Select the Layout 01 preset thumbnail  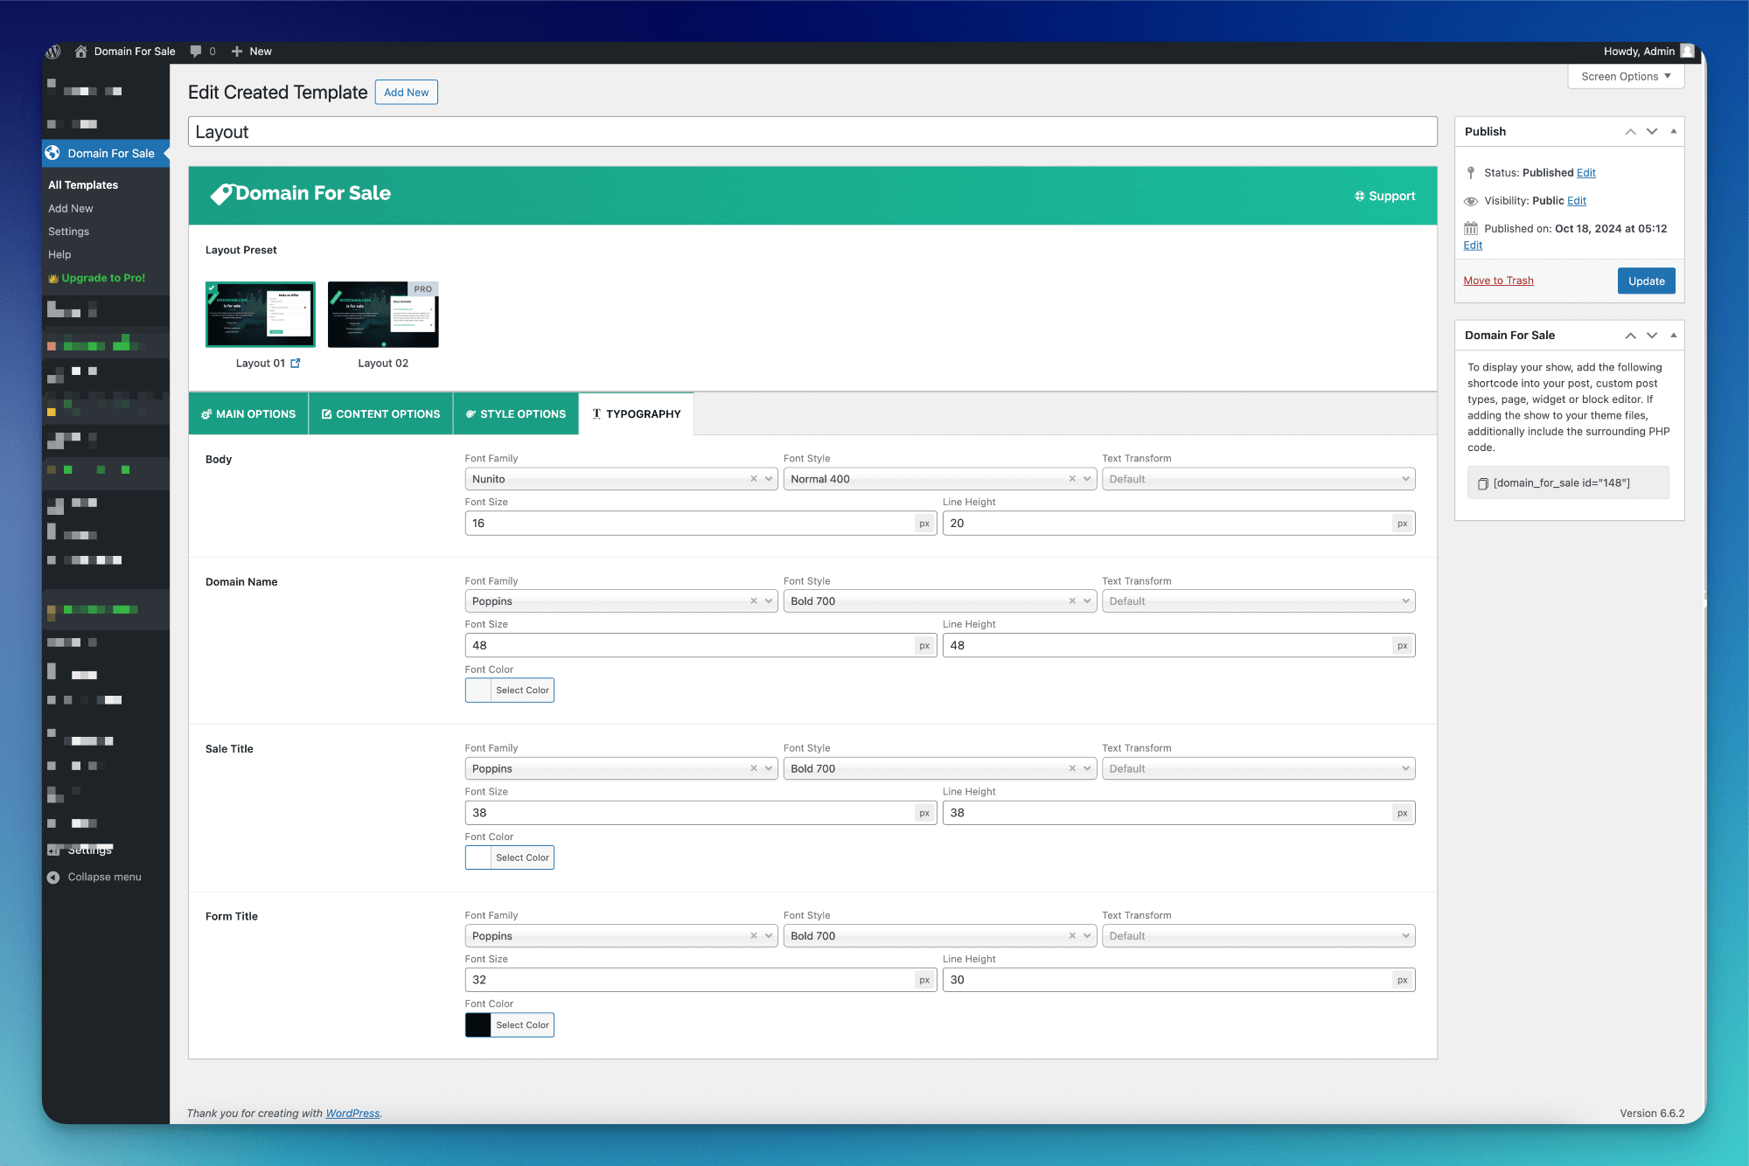[261, 315]
